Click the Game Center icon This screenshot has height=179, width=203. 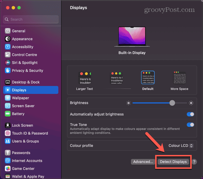[x=8, y=169]
